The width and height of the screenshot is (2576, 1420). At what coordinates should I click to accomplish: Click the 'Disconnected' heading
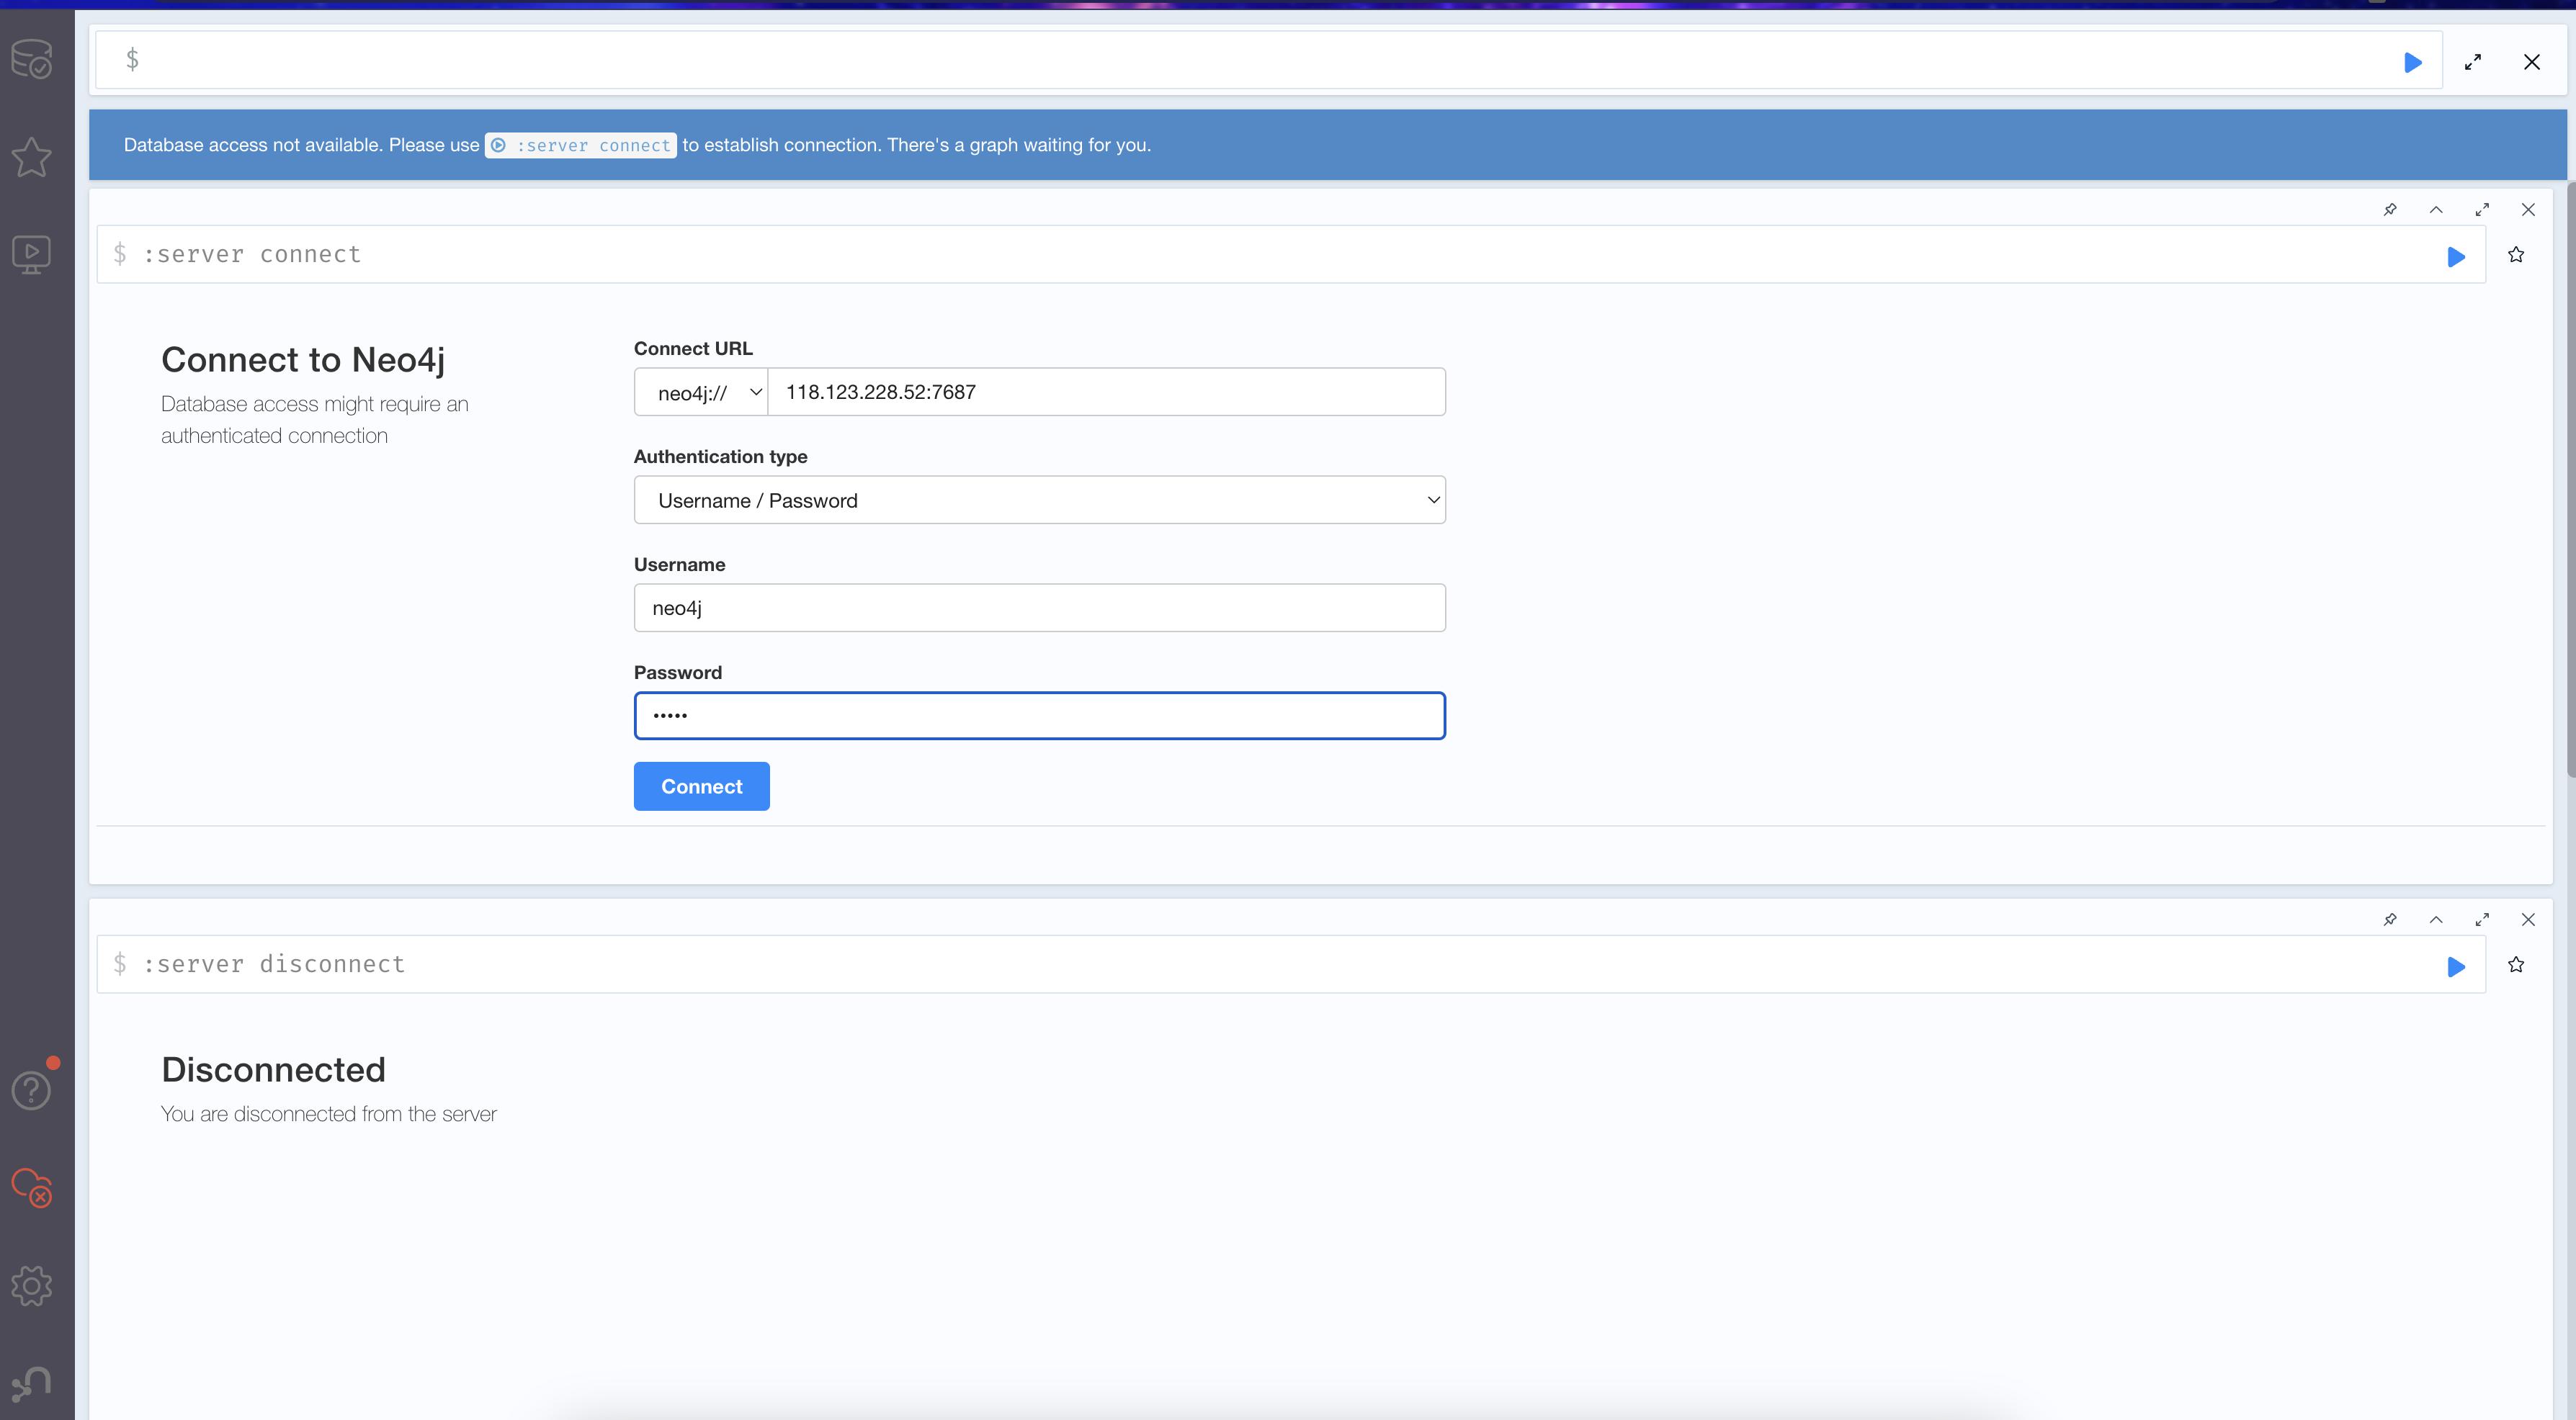point(273,1069)
